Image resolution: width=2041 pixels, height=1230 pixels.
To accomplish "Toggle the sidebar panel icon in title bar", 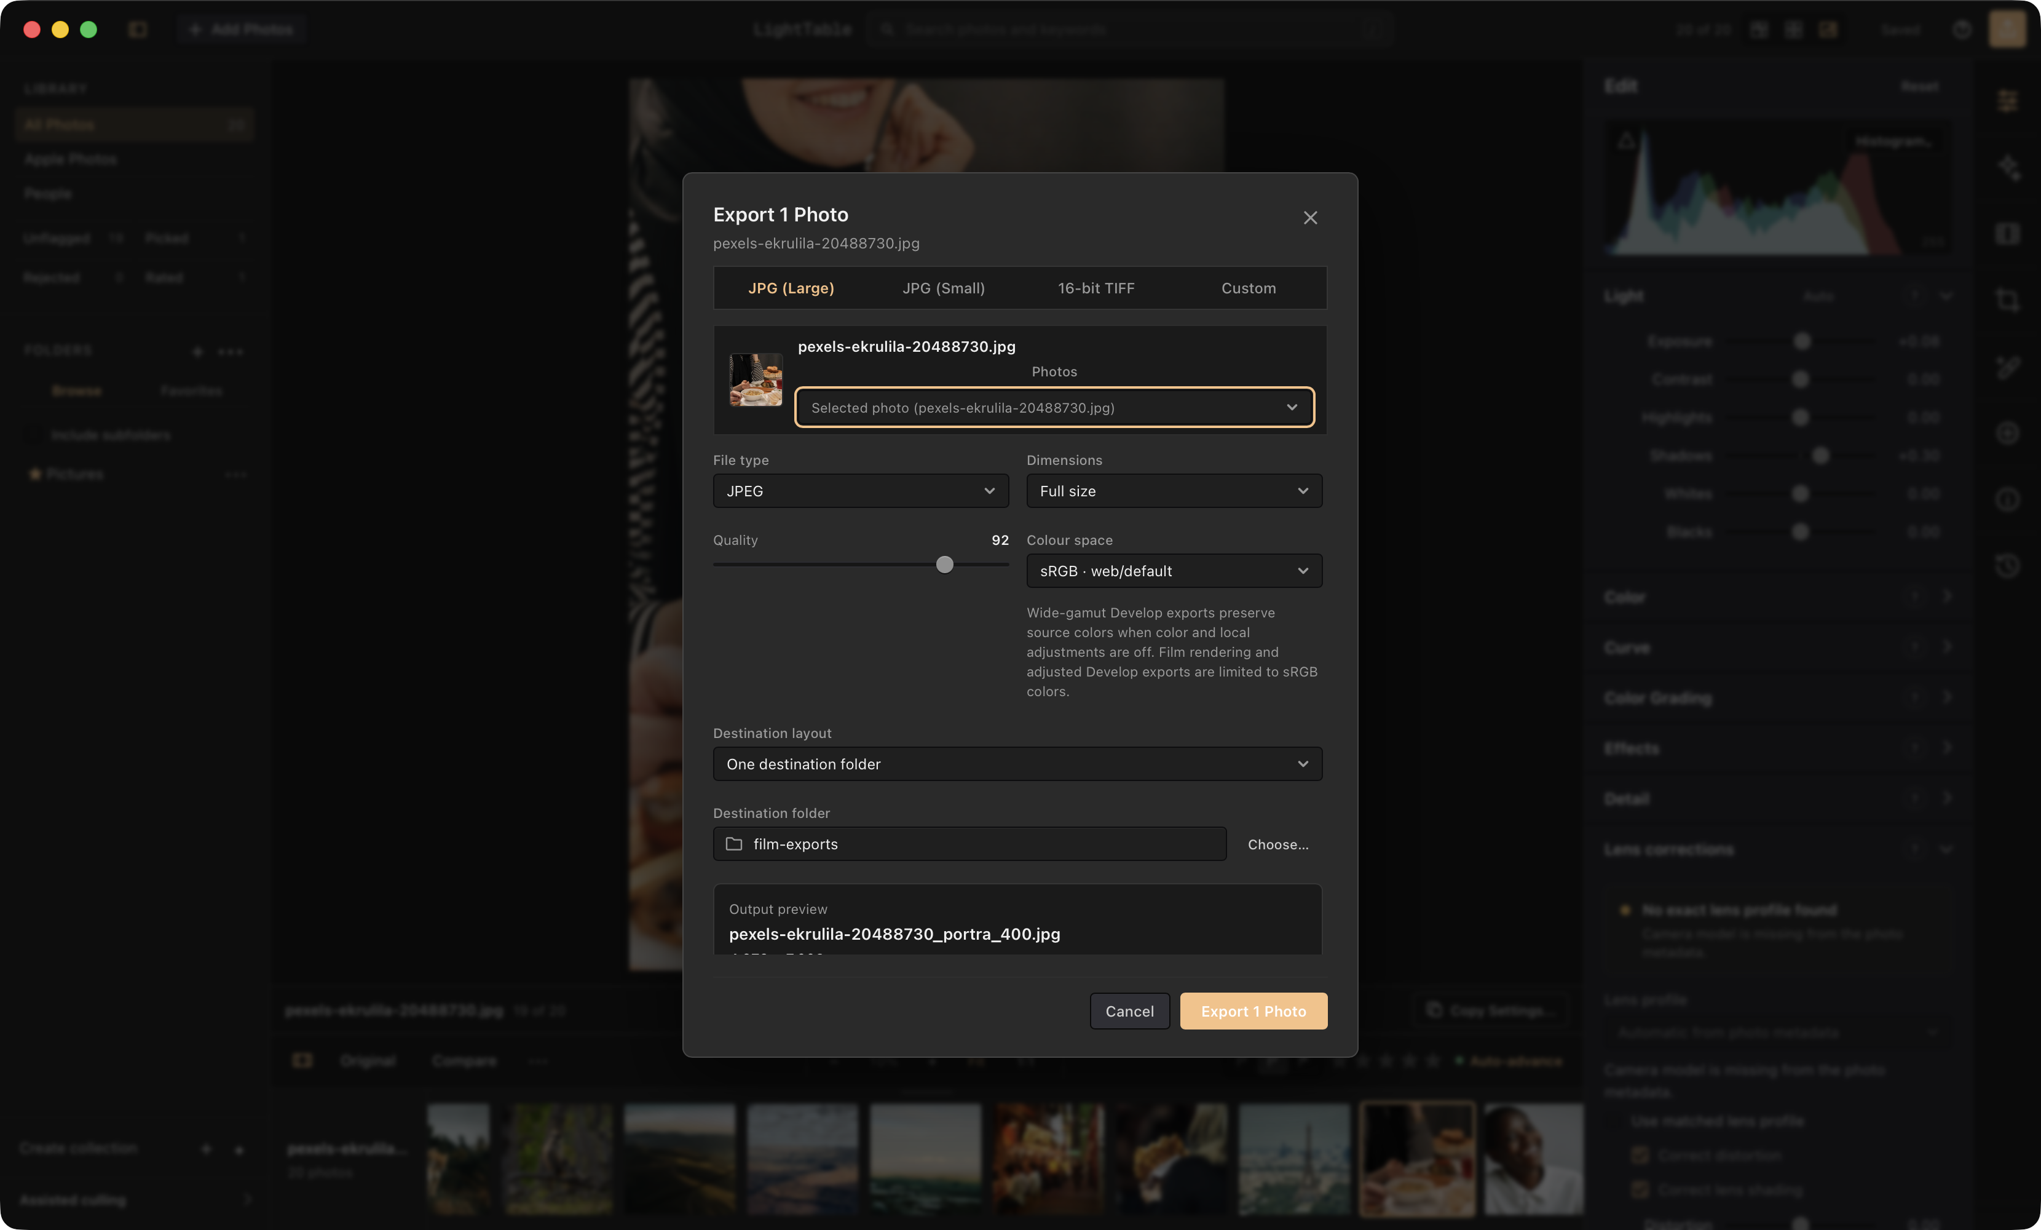I will pyautogui.click(x=138, y=30).
